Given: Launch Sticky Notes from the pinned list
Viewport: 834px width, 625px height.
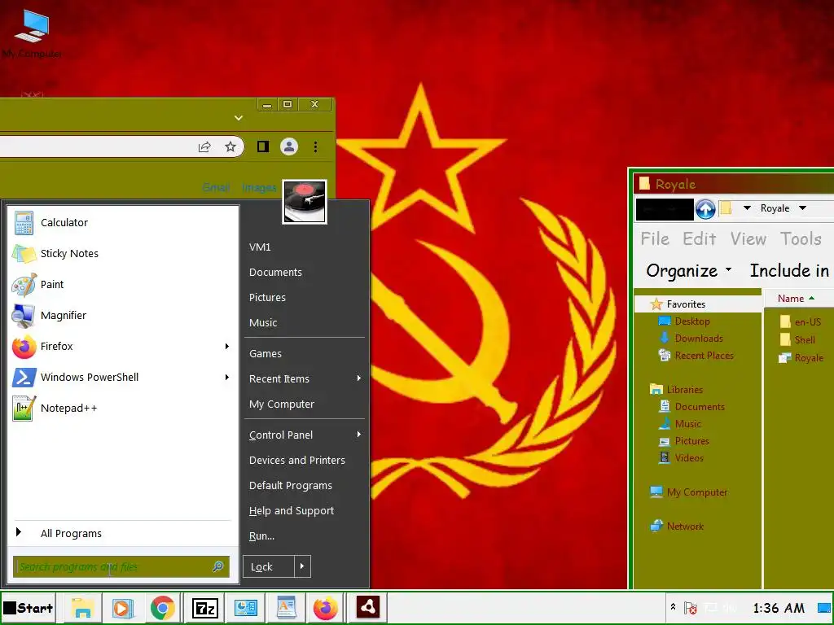Looking at the screenshot, I should 124,254.
